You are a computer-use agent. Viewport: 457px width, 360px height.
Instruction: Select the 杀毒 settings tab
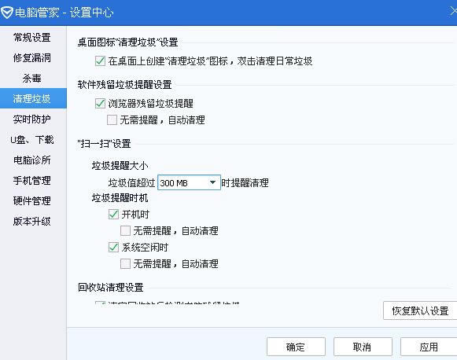pyautogui.click(x=32, y=78)
